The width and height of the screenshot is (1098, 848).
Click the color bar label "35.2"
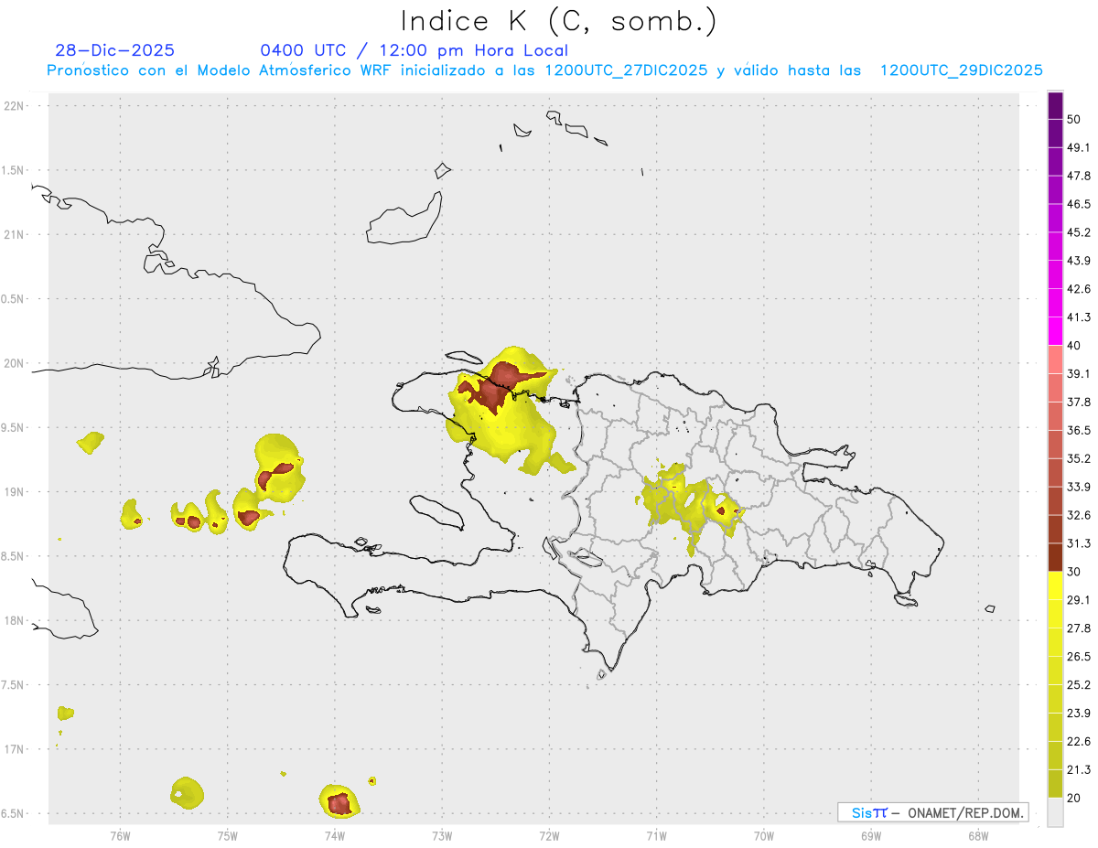click(x=1079, y=458)
